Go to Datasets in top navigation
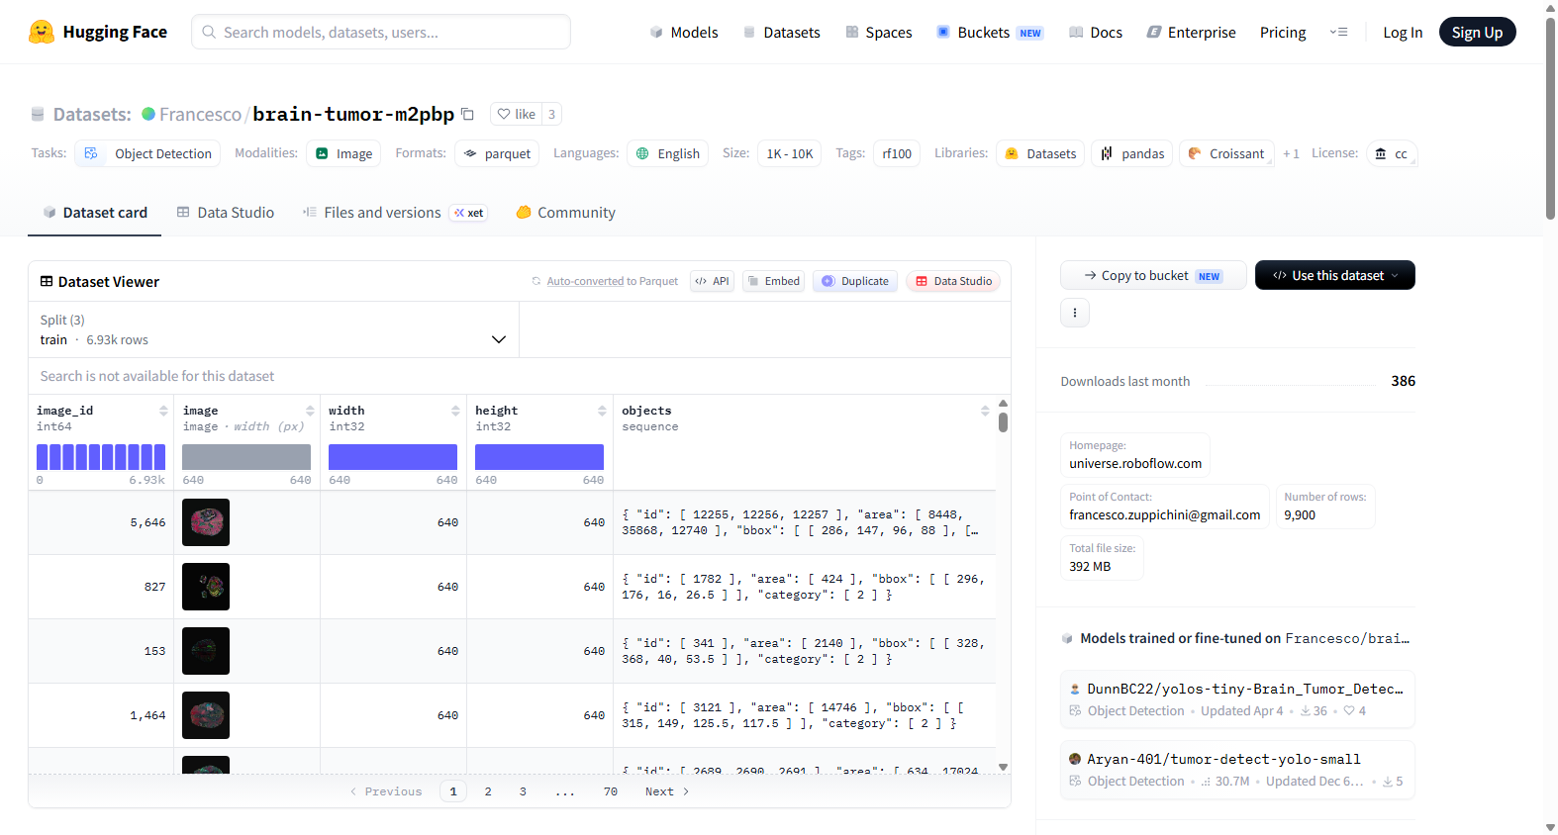 click(x=782, y=33)
